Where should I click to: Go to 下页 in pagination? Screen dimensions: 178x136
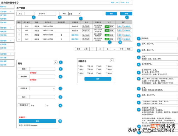click(122, 49)
